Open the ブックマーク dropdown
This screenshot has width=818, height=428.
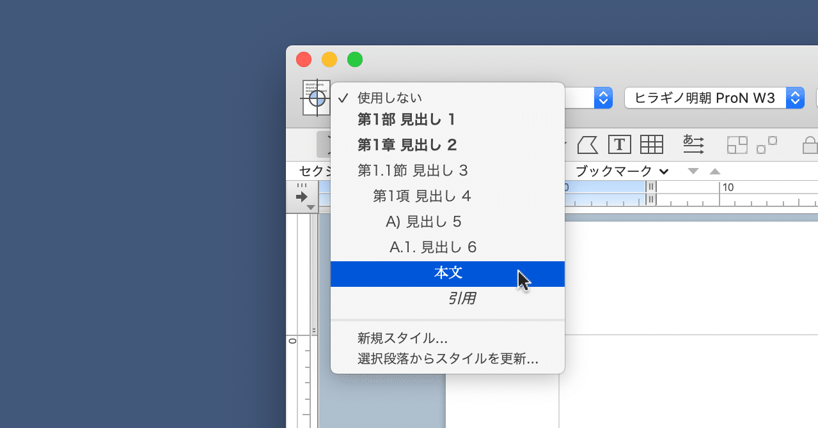point(622,171)
